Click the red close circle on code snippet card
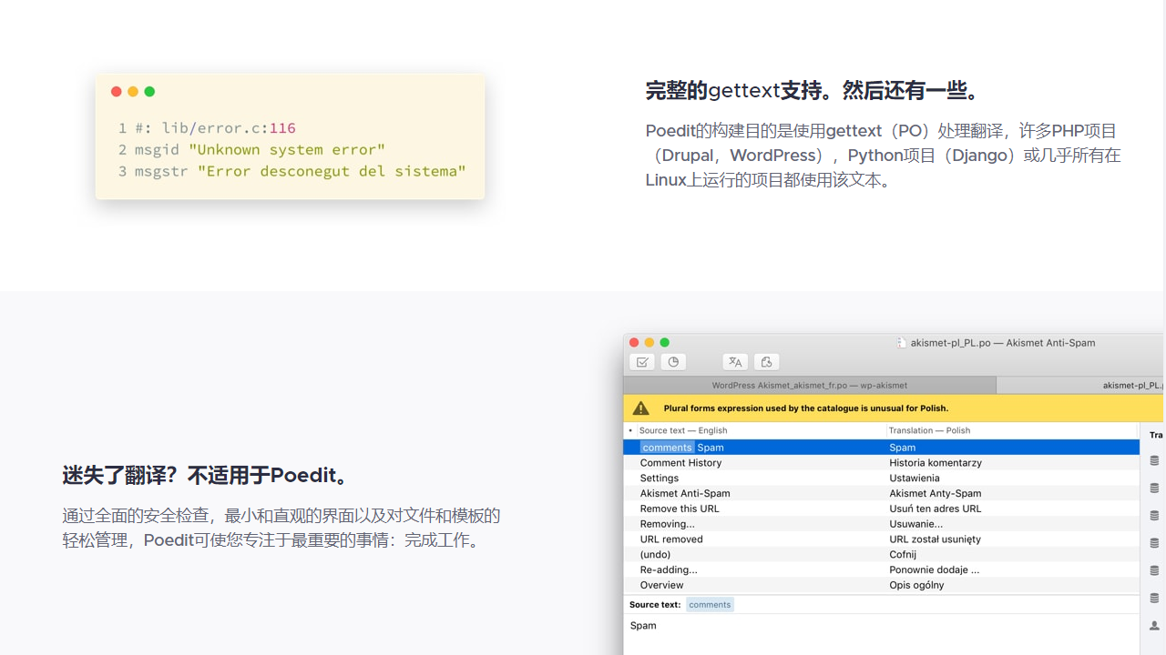The image size is (1166, 655). [x=116, y=91]
